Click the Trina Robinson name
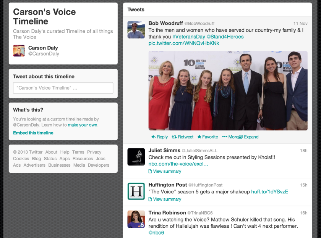This screenshot has height=238, width=321. click(167, 213)
